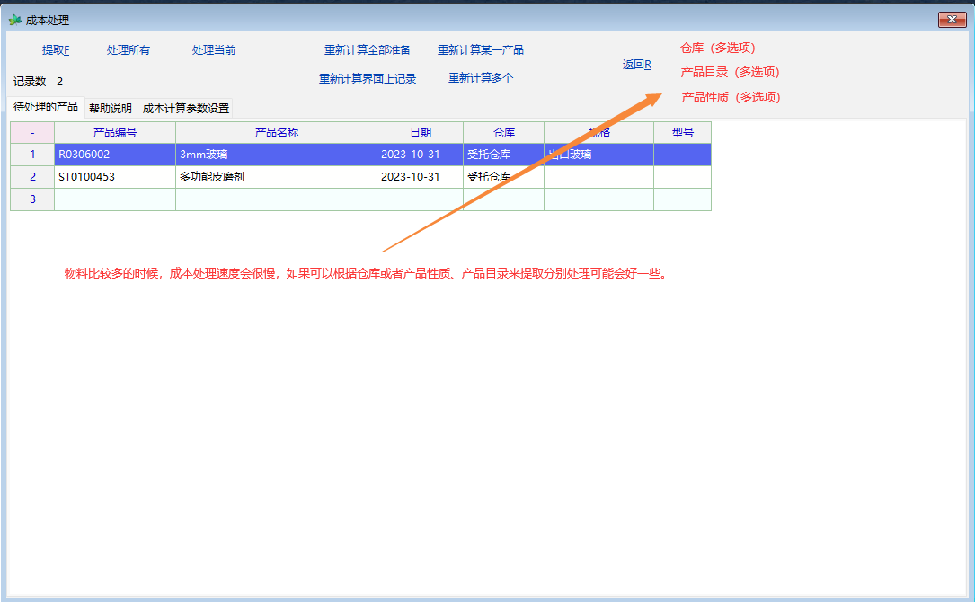Click the 日期 column header
975x602 pixels.
click(420, 132)
